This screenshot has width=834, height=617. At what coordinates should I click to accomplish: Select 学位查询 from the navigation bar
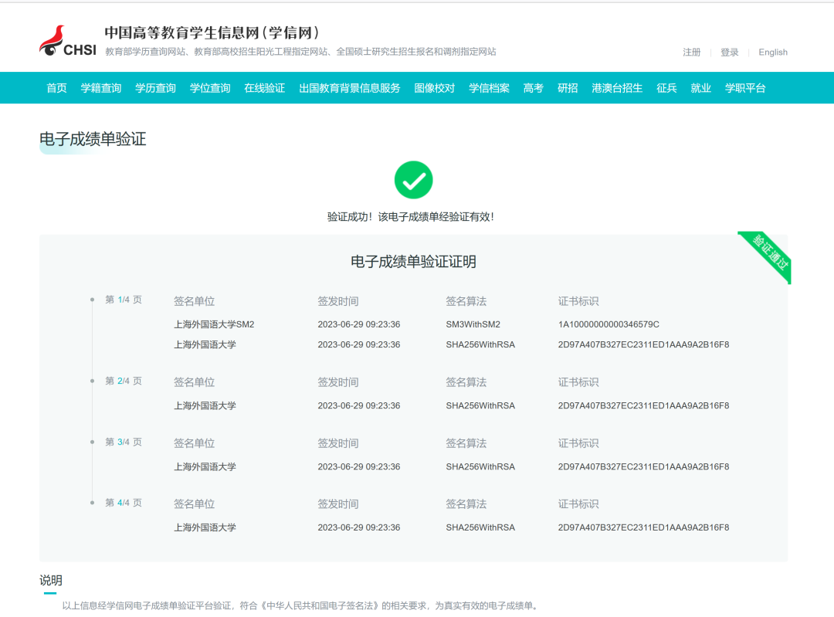click(208, 87)
